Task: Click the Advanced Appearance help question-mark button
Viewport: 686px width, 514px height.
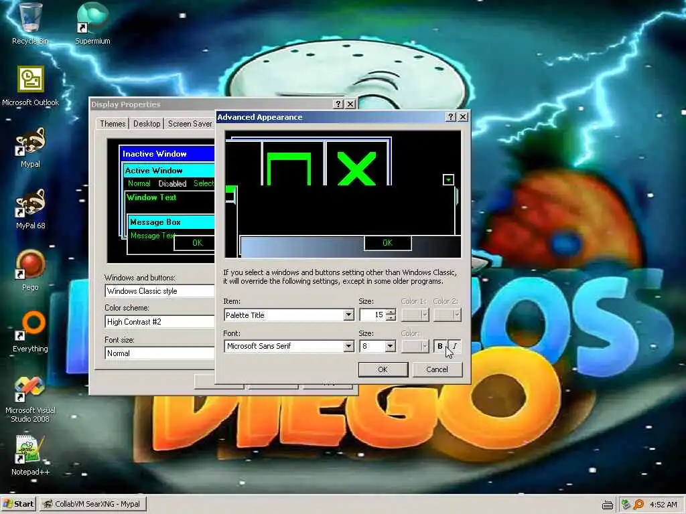Action: pos(451,116)
